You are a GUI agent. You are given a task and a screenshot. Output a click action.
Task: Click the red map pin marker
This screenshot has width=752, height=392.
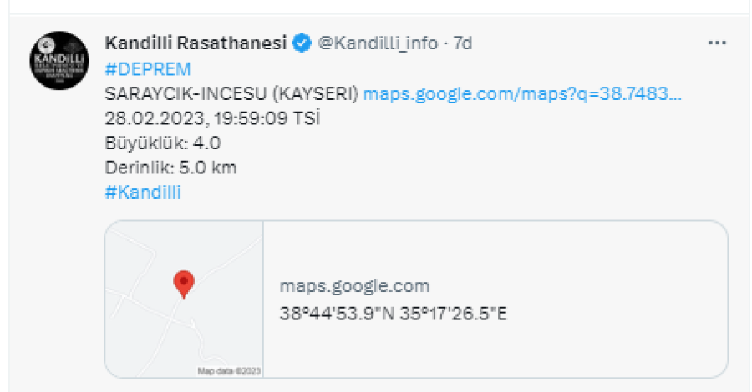coord(183,284)
